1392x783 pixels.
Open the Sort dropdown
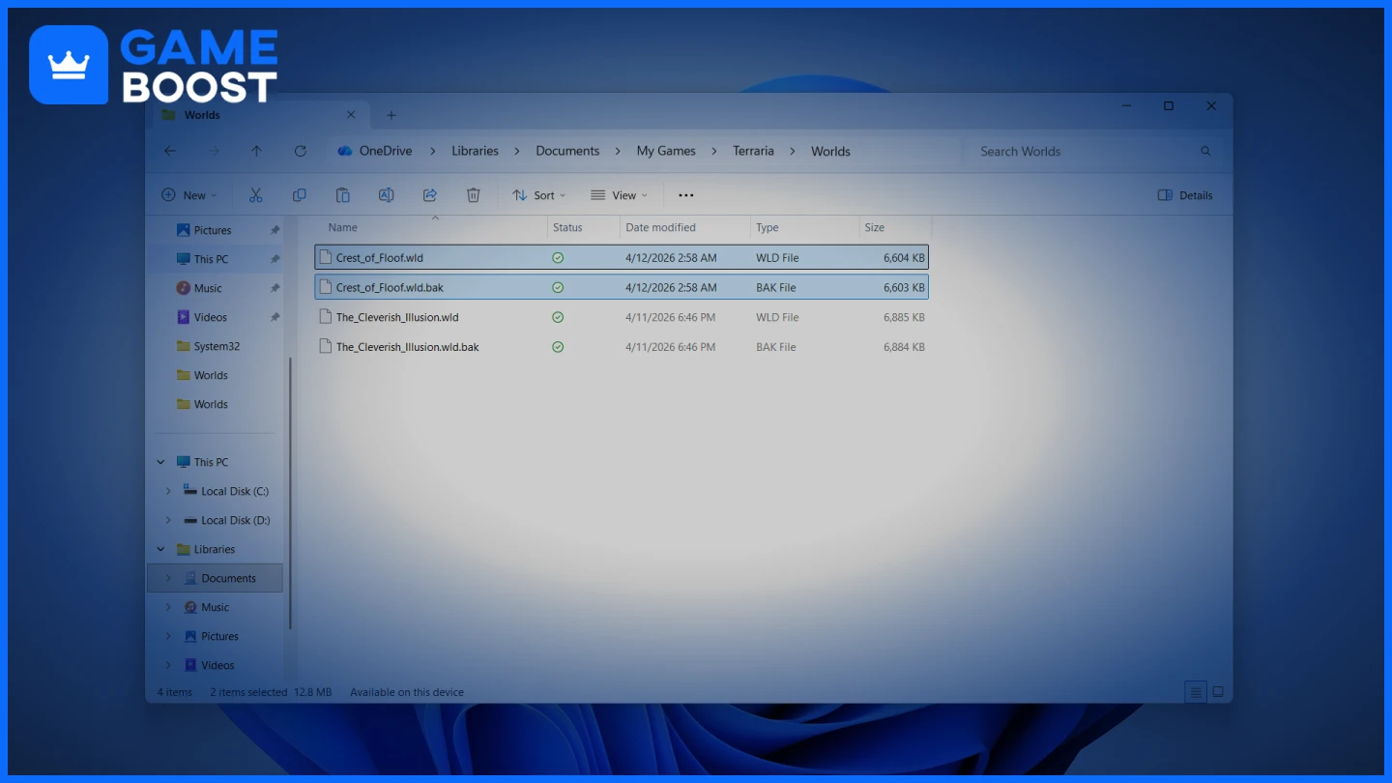[x=538, y=194]
